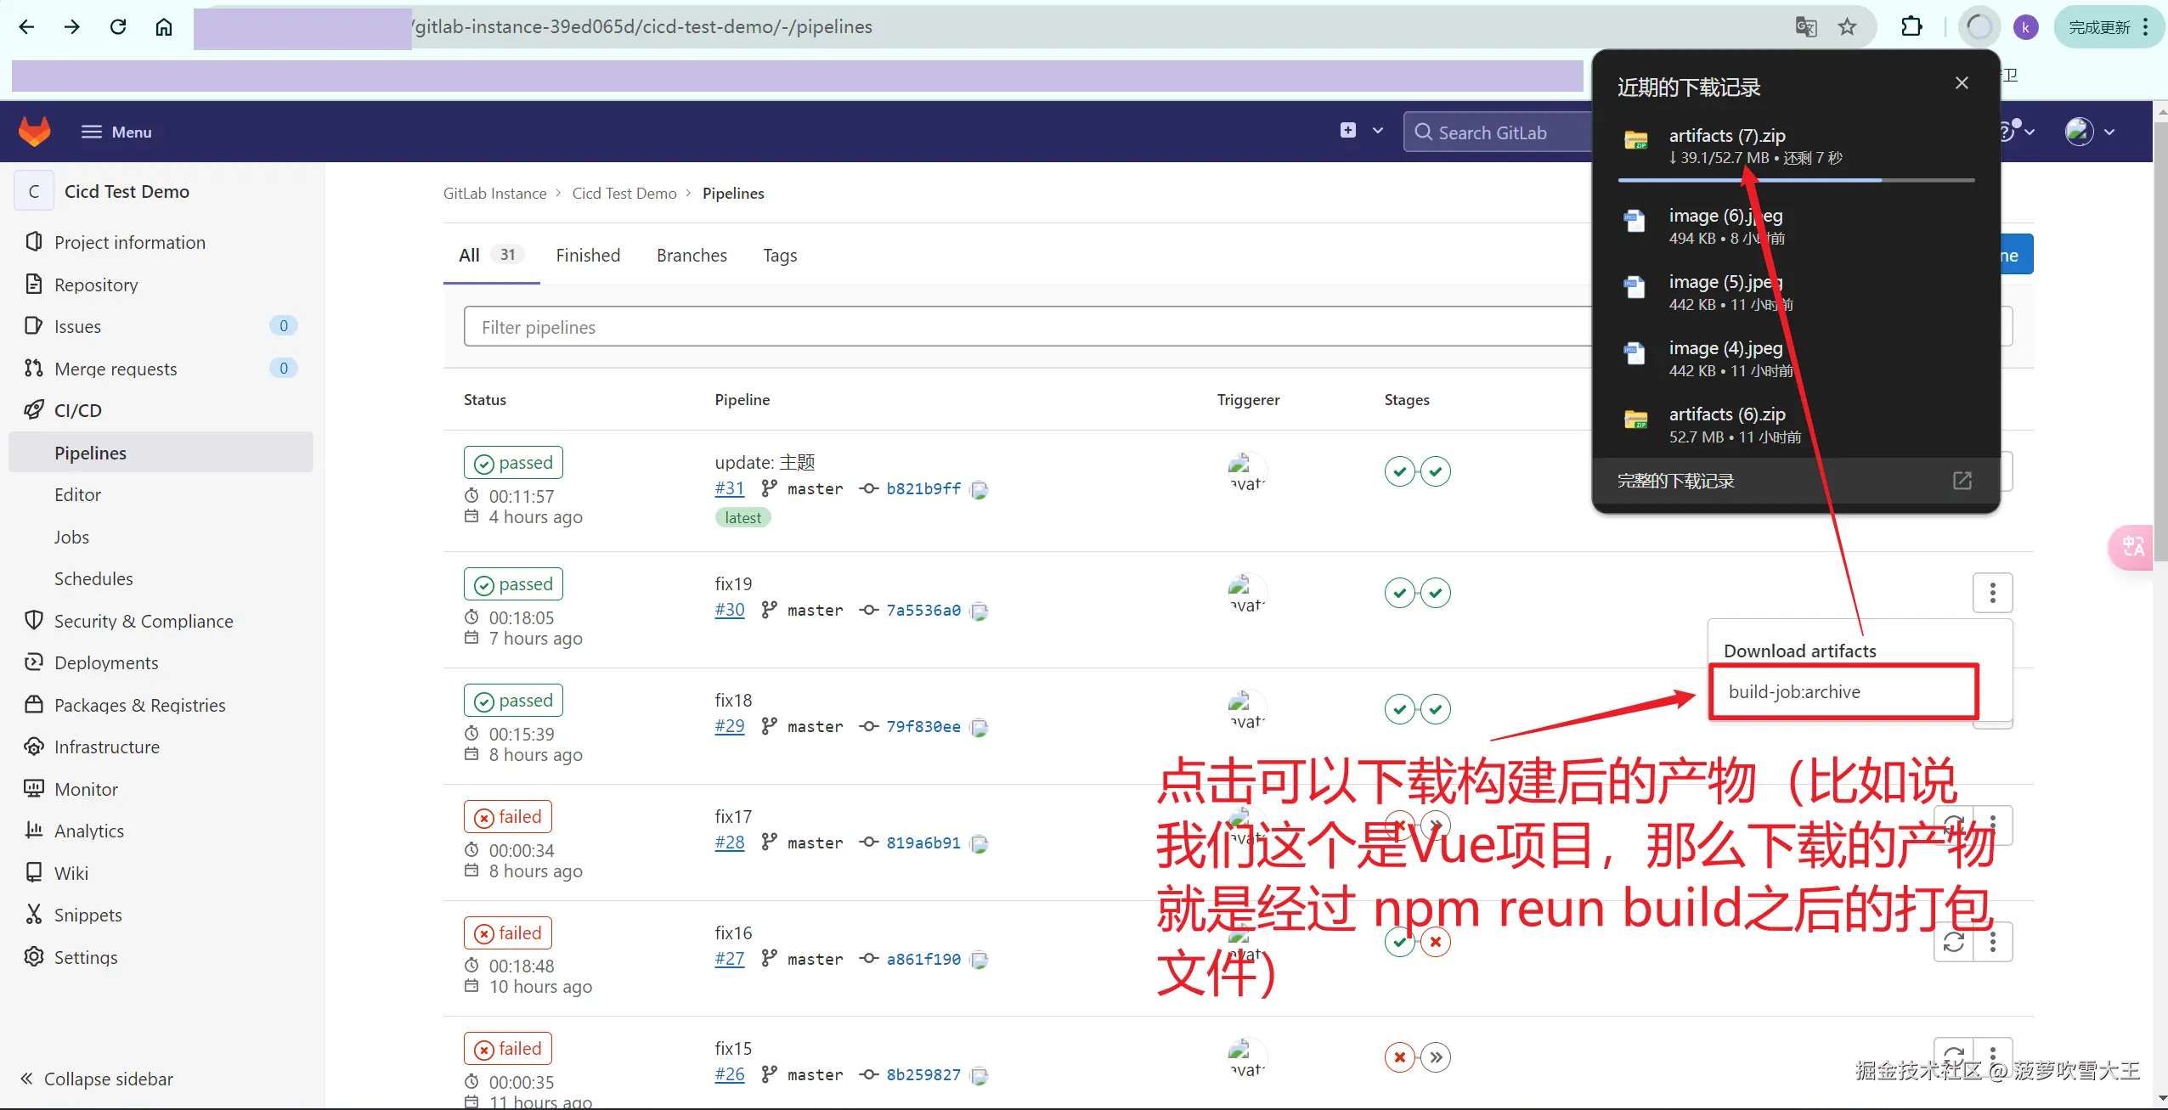2168x1110 pixels.
Task: Switch to the Branches tab
Action: 692,255
